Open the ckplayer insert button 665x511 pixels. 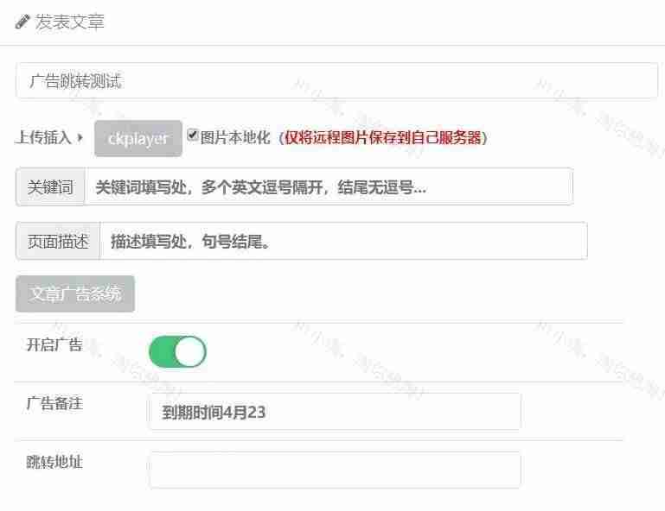[x=138, y=138]
